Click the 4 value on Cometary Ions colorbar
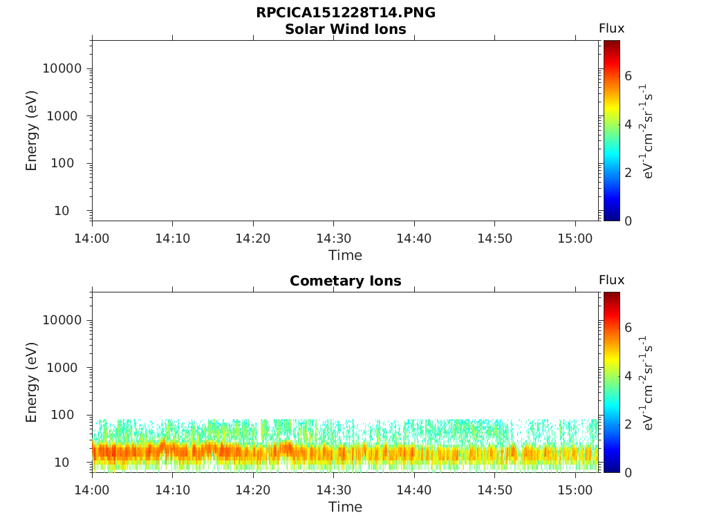Image resolution: width=708 pixels, height=531 pixels. coord(628,375)
